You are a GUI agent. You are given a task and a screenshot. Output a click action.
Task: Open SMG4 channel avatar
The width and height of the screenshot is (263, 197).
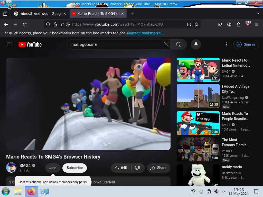coord(11,168)
